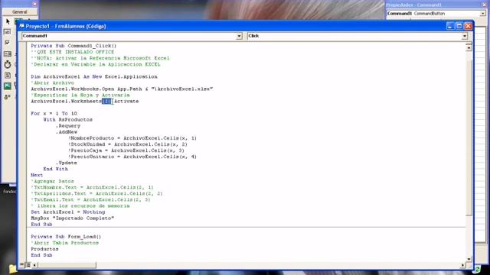Click the 'With RsProductos' line
Image resolution: width=490 pixels, height=275 pixels.
click(x=68, y=120)
